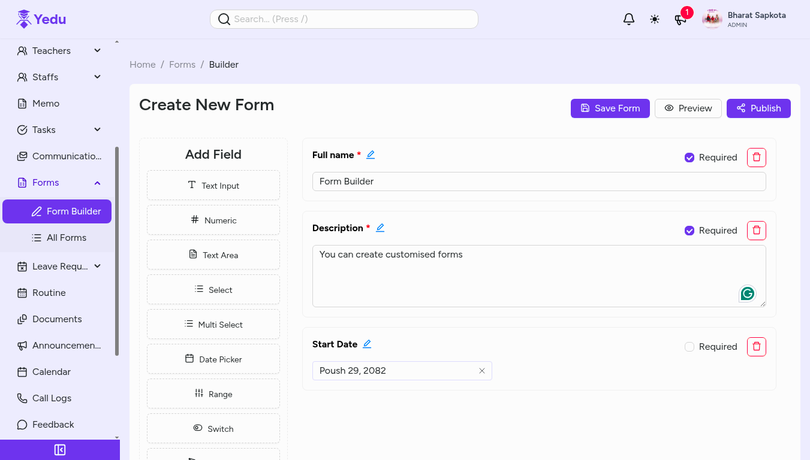Open All Forms in the sidebar
Screen dimensions: 810x460
(66, 238)
